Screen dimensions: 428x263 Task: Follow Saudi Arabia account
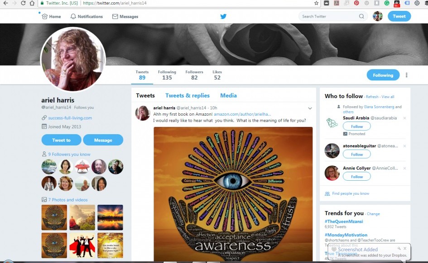click(x=357, y=127)
